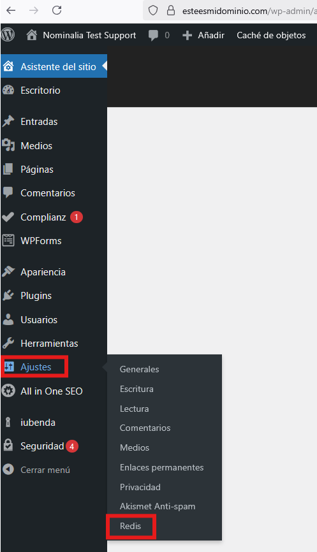
Task: Open the Herramientas wrench icon
Action: [x=8, y=343]
